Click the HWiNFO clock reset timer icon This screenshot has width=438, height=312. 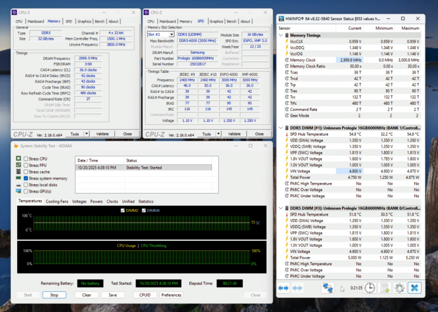tap(369, 288)
